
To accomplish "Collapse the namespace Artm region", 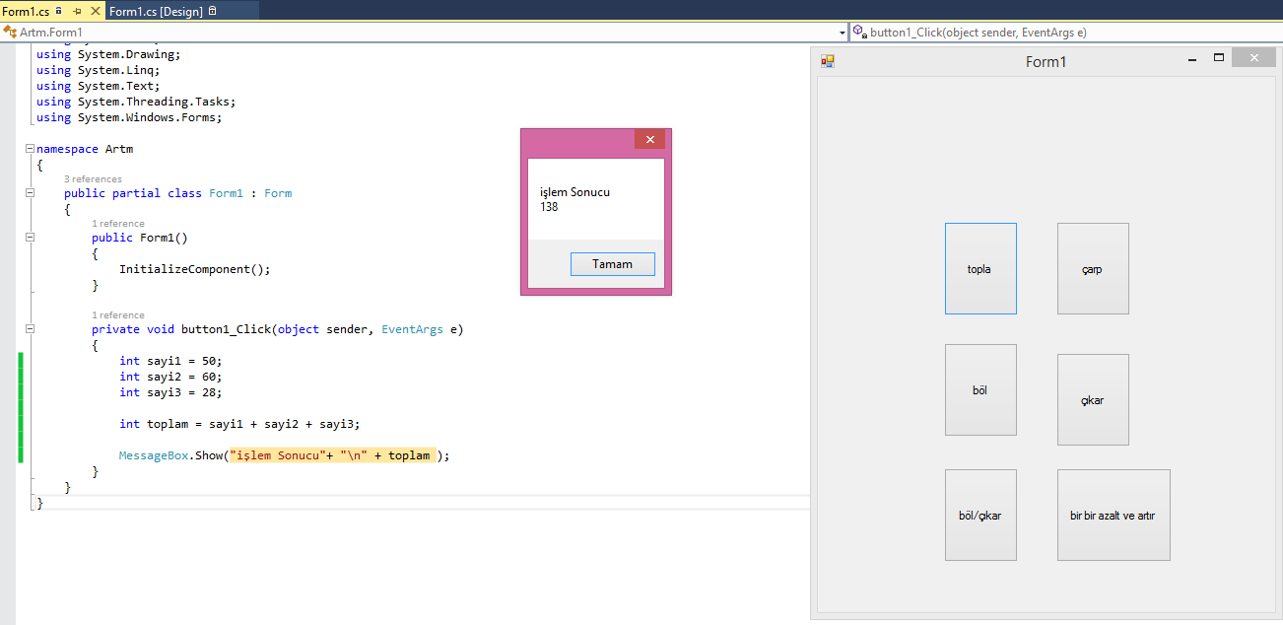I will point(30,147).
